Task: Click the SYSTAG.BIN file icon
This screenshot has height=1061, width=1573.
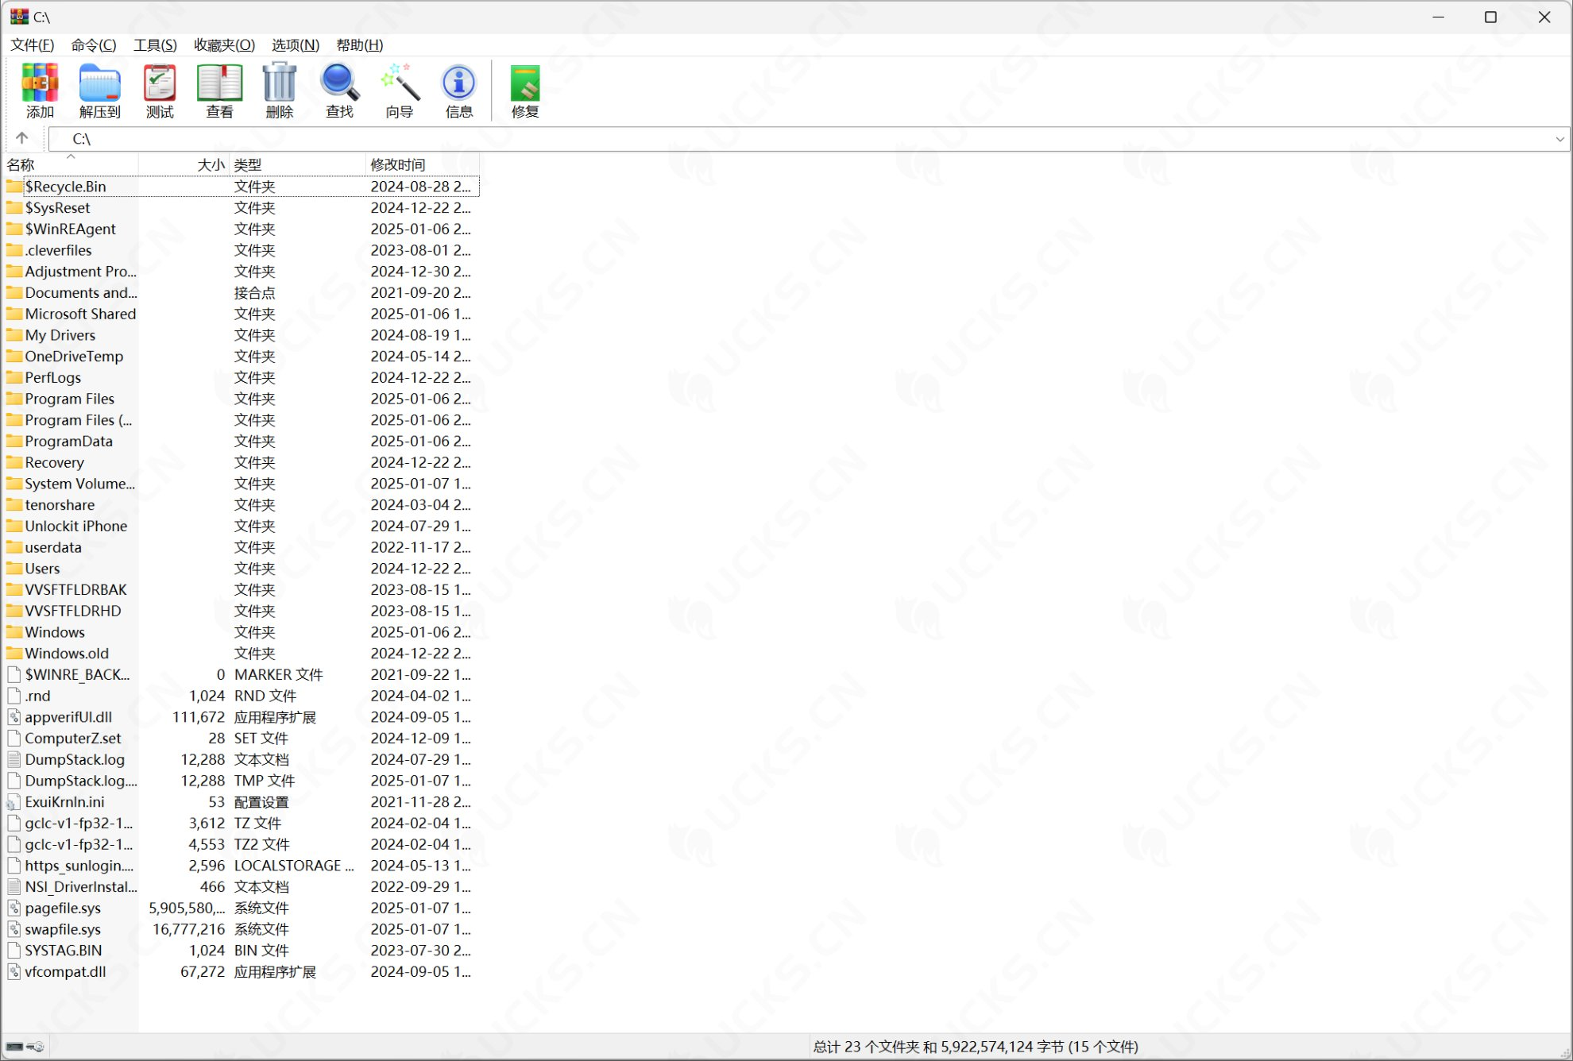Action: point(14,950)
